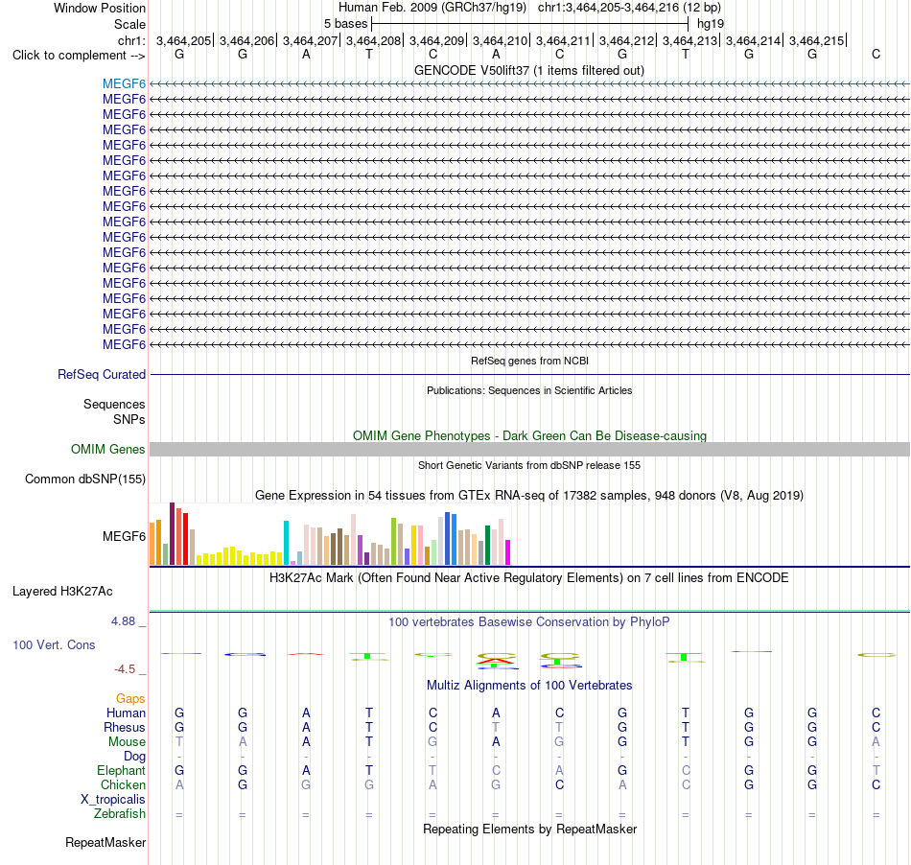The image size is (911, 865).
Task: Click the H3K27Ac Mark ENCODE track title
Action: (529, 578)
